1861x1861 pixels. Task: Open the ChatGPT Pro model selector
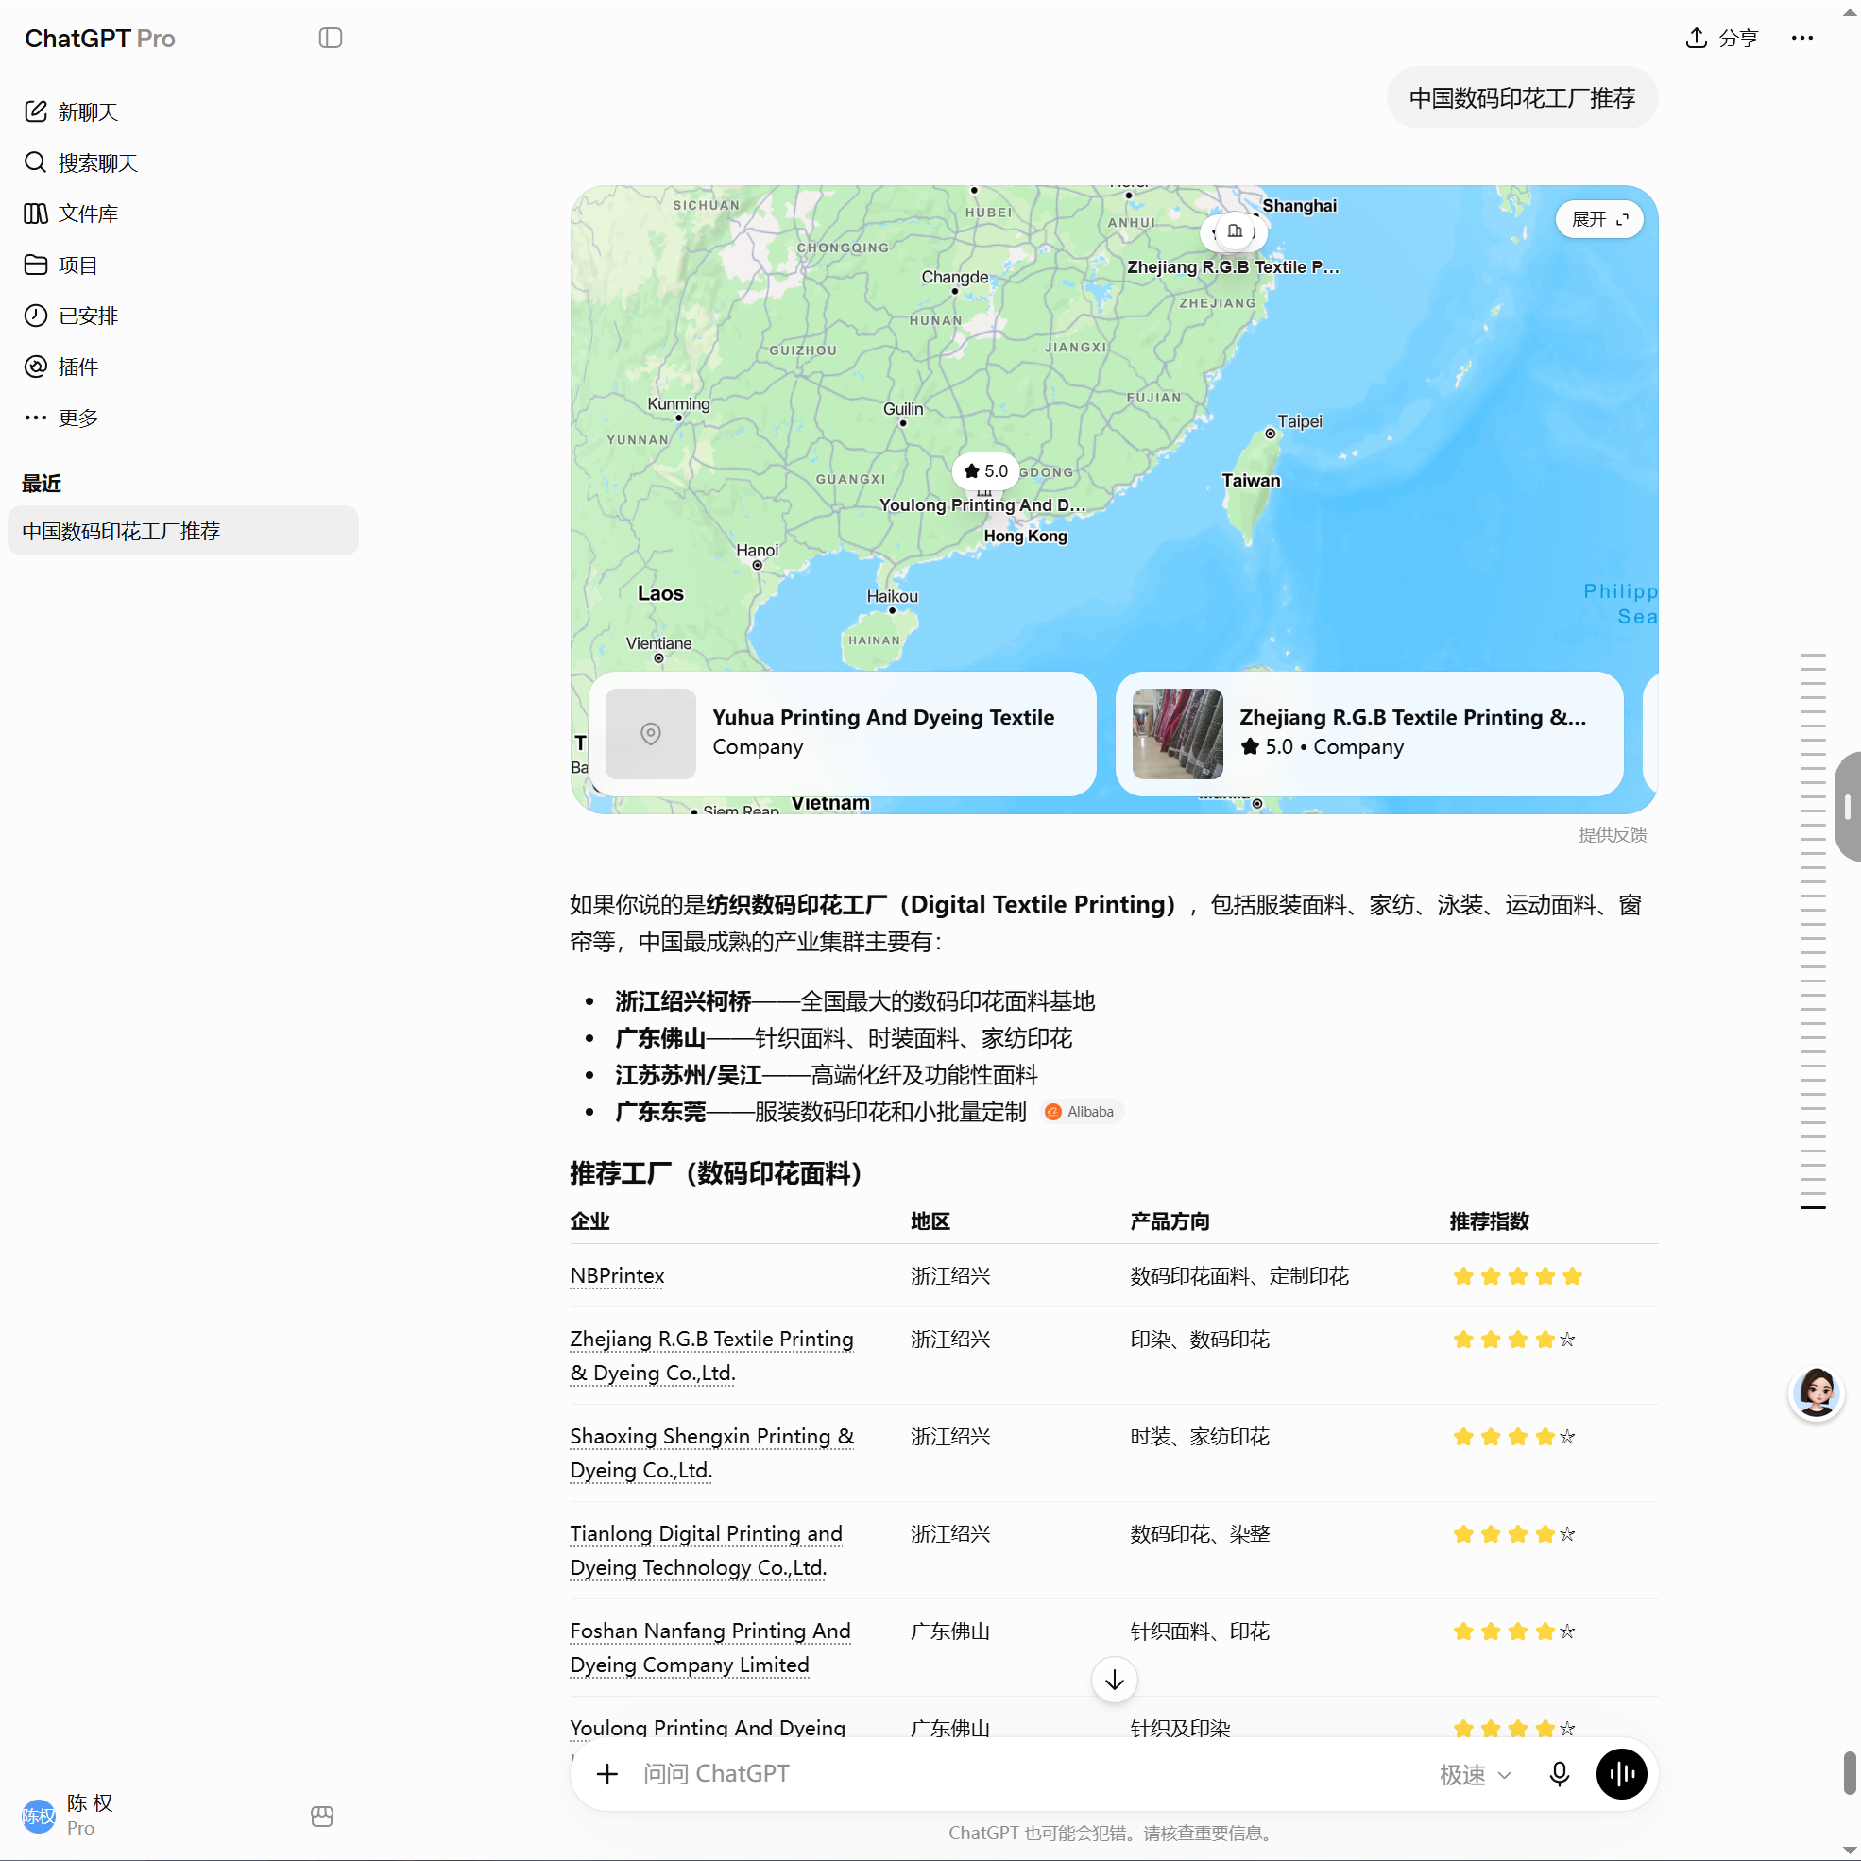pyautogui.click(x=100, y=38)
